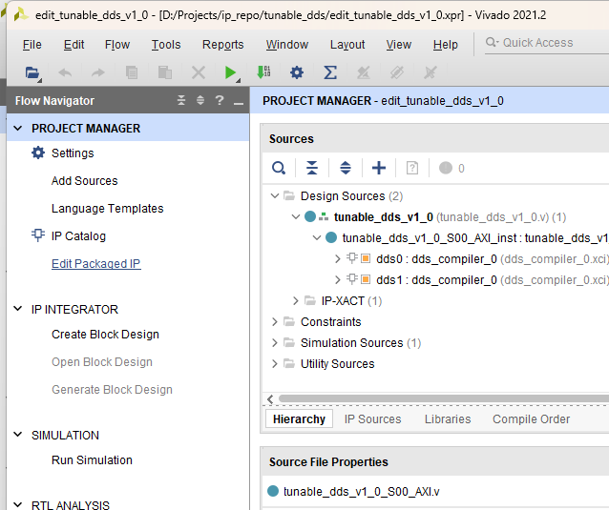
Task: Collapse the SIMULATION section
Action: (18, 435)
